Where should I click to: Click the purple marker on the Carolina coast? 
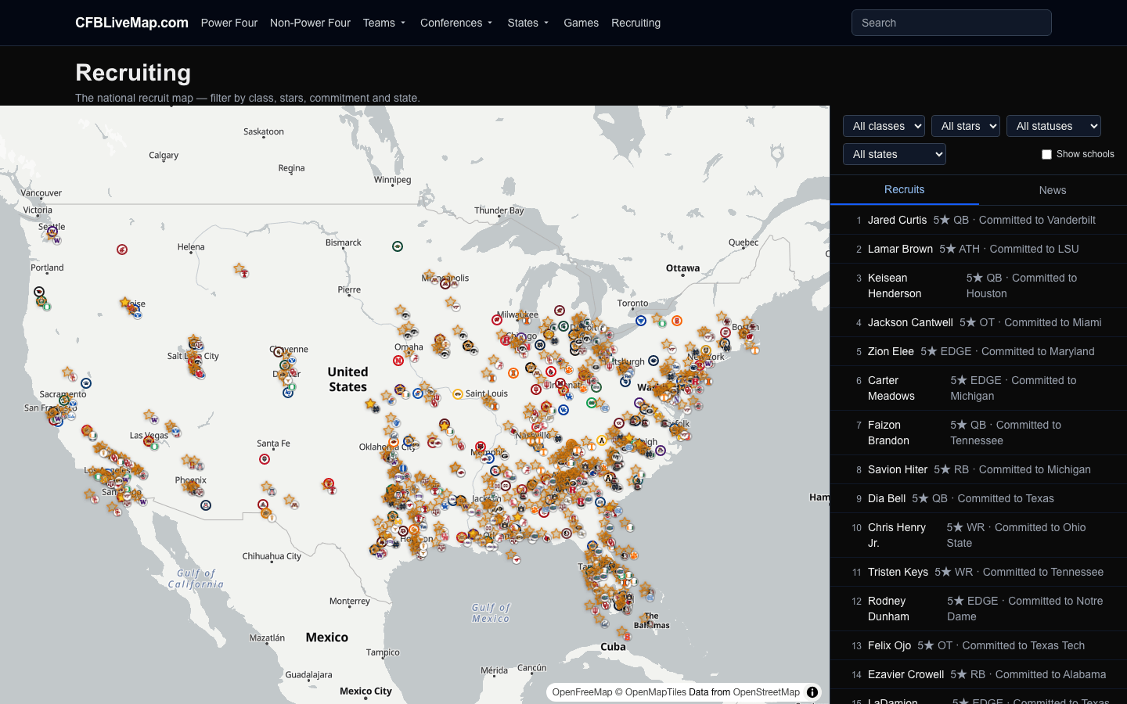click(661, 451)
